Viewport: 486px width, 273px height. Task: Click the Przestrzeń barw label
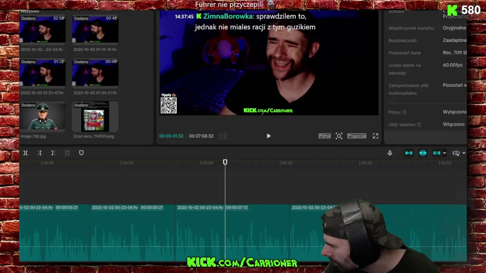point(404,53)
